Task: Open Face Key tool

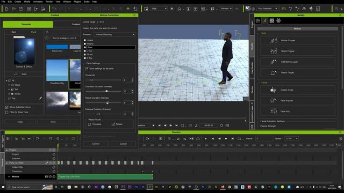Action: point(297,112)
